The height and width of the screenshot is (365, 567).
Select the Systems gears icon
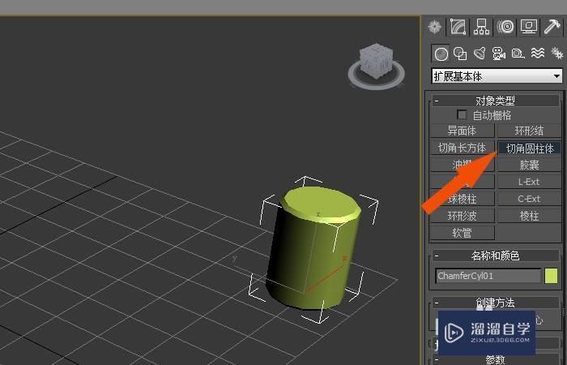[557, 54]
